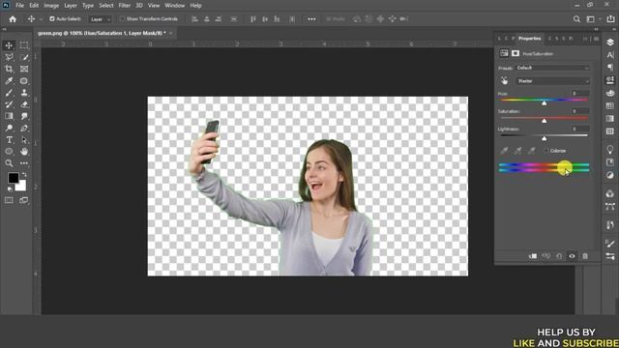Select the Crop tool

pos(9,69)
